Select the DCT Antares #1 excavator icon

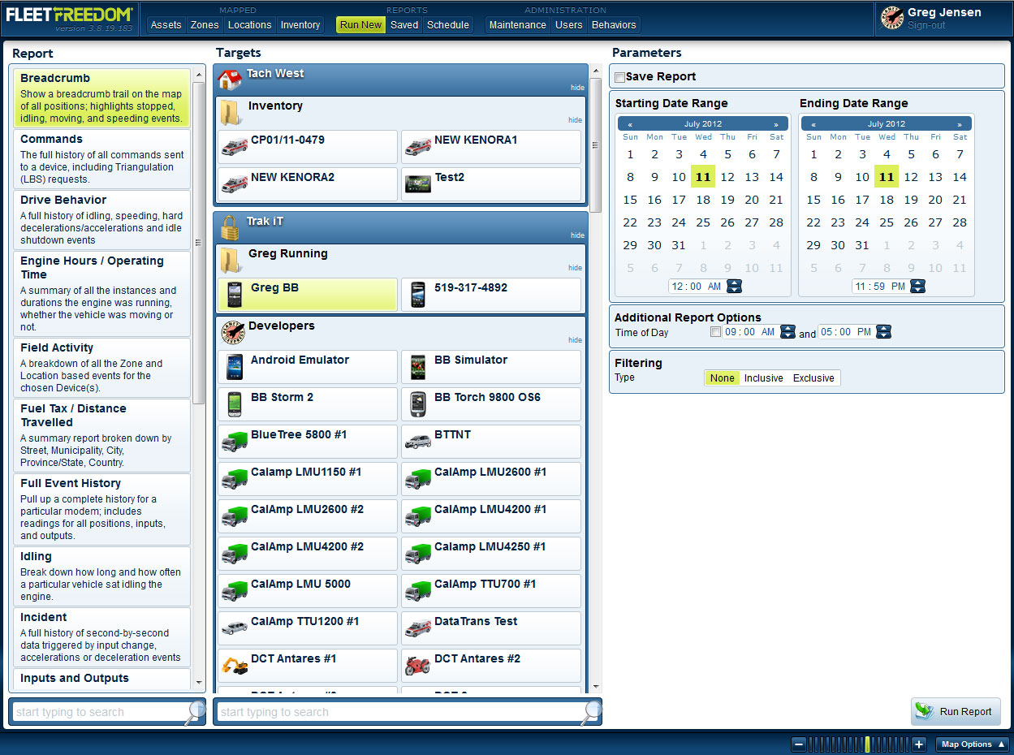(235, 666)
